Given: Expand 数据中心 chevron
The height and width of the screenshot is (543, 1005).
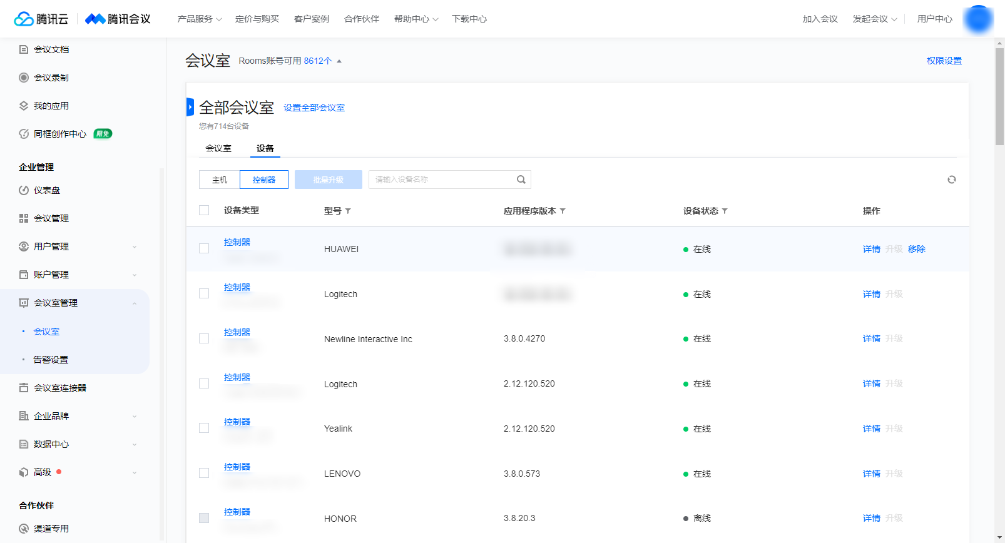Looking at the screenshot, I should pyautogui.click(x=135, y=445).
